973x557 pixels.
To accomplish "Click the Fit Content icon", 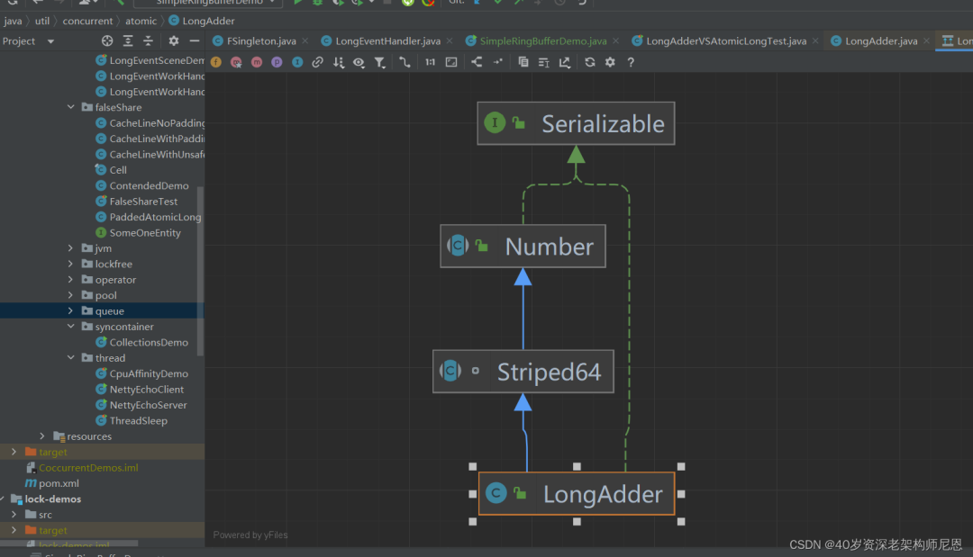I will [x=451, y=62].
